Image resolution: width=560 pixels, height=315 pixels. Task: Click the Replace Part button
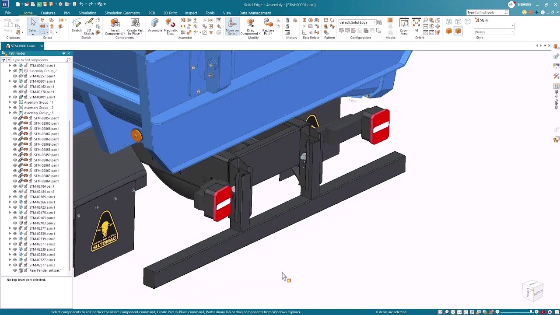tap(268, 26)
